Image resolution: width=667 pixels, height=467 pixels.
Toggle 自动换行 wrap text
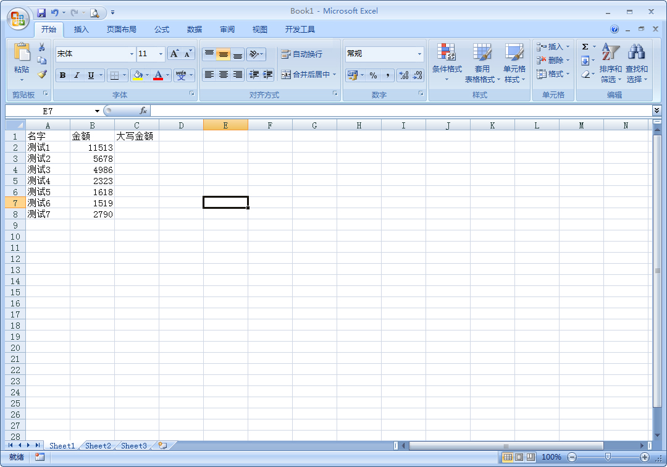pos(301,54)
